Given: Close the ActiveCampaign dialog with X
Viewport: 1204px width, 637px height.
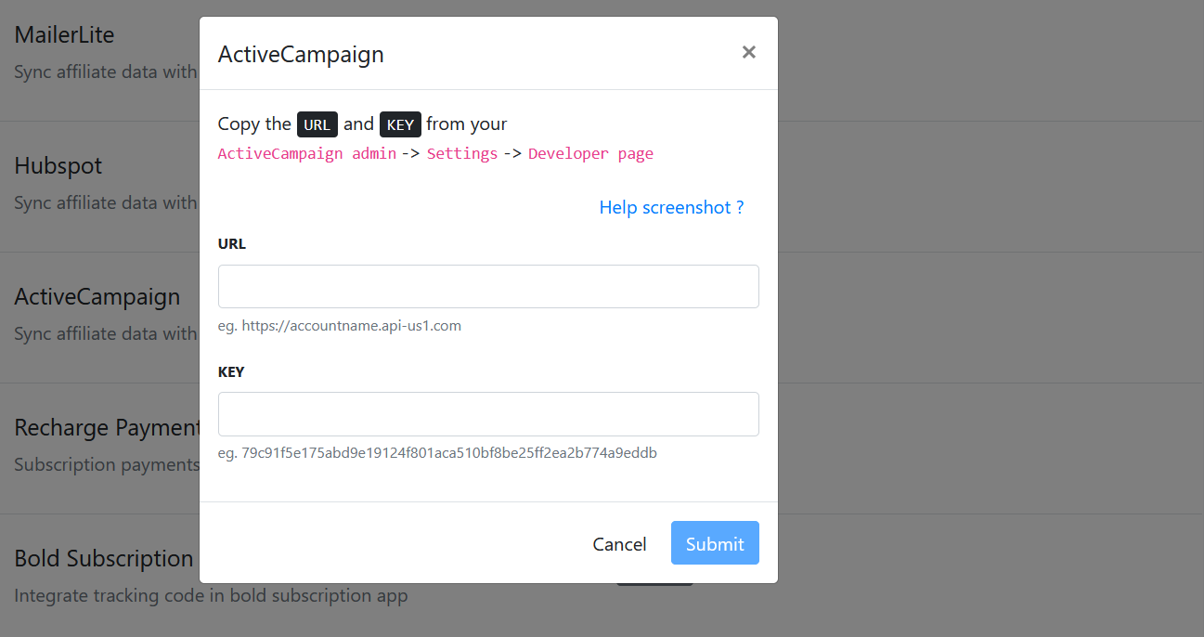Looking at the screenshot, I should point(749,52).
